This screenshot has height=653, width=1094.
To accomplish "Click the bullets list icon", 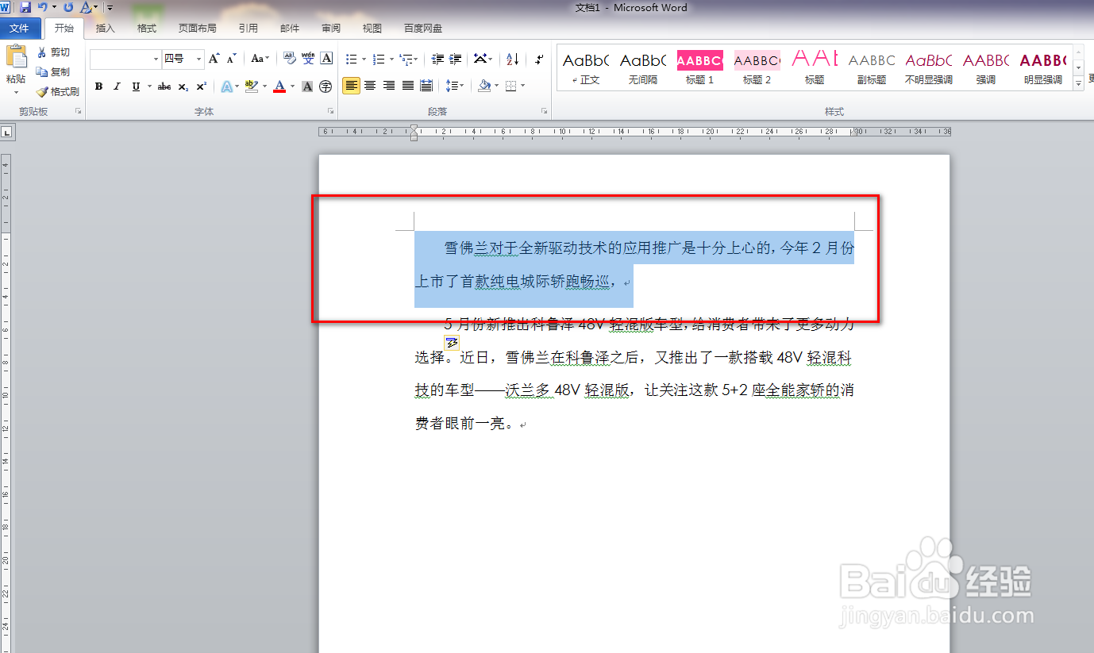I will (352, 59).
